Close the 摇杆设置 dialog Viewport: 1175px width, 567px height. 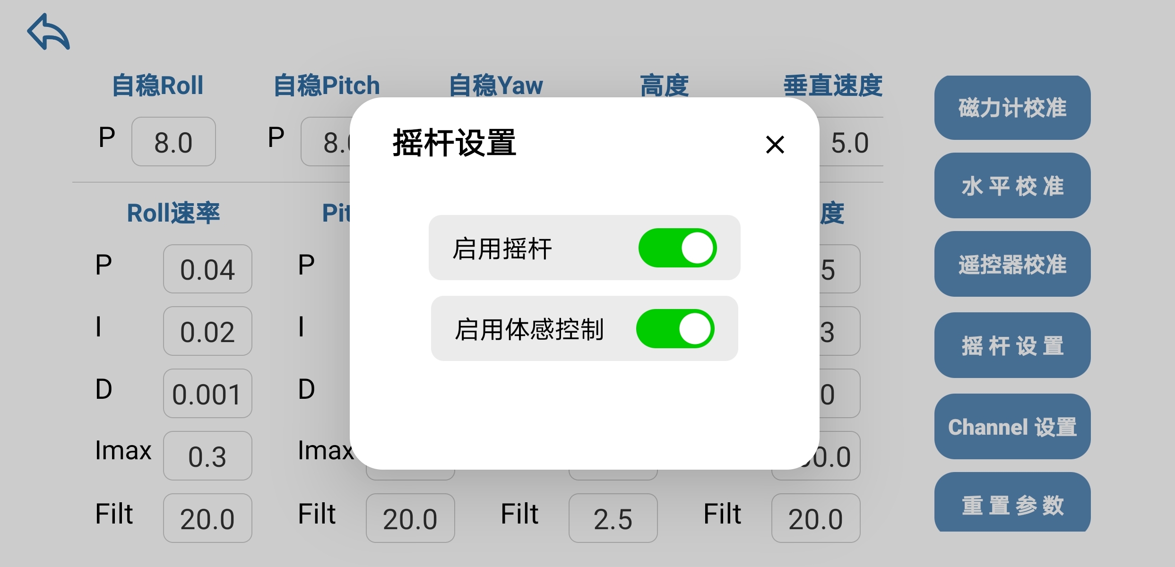775,145
